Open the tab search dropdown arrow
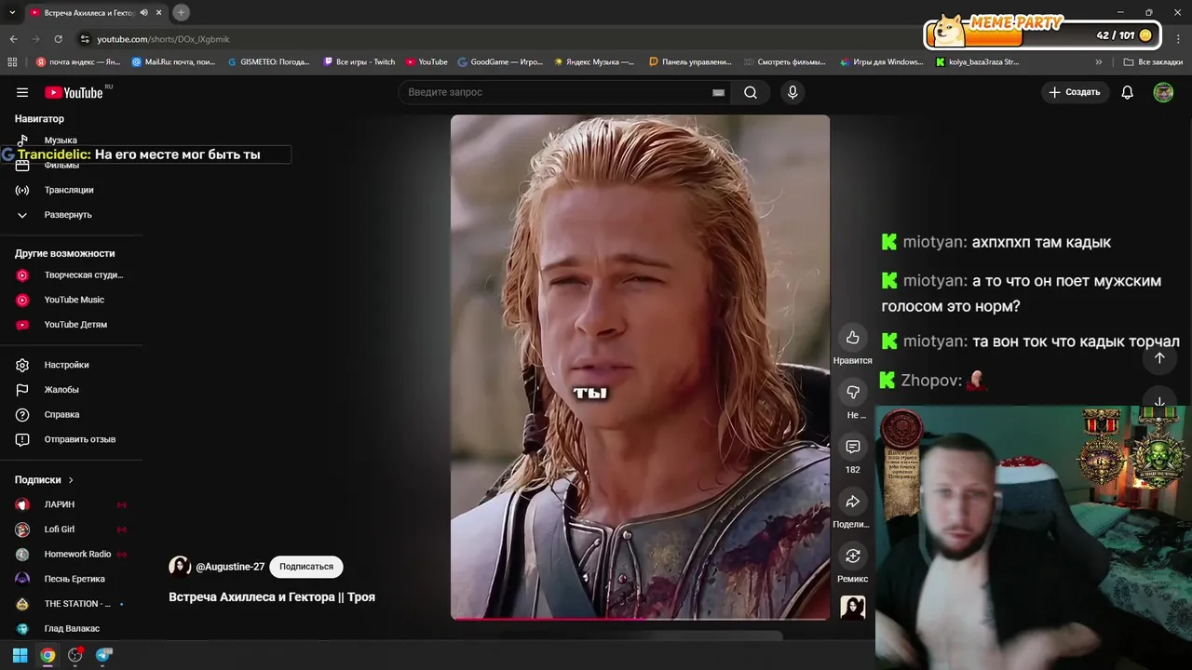Viewport: 1192px width, 670px height. tap(12, 12)
